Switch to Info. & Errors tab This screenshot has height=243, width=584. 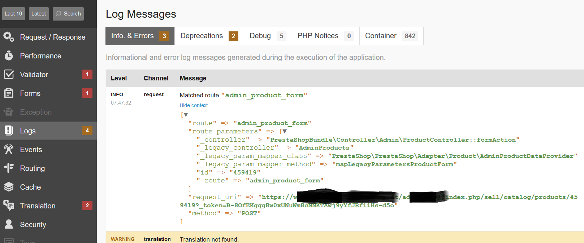[140, 36]
